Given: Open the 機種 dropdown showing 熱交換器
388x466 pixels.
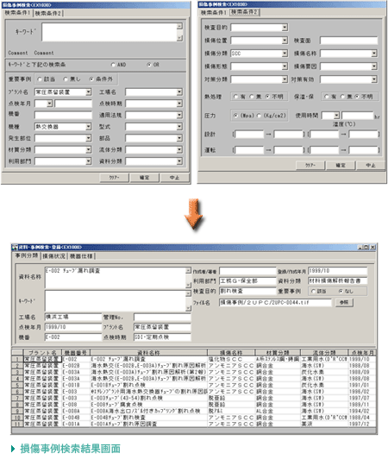Looking at the screenshot, I should click(x=88, y=127).
